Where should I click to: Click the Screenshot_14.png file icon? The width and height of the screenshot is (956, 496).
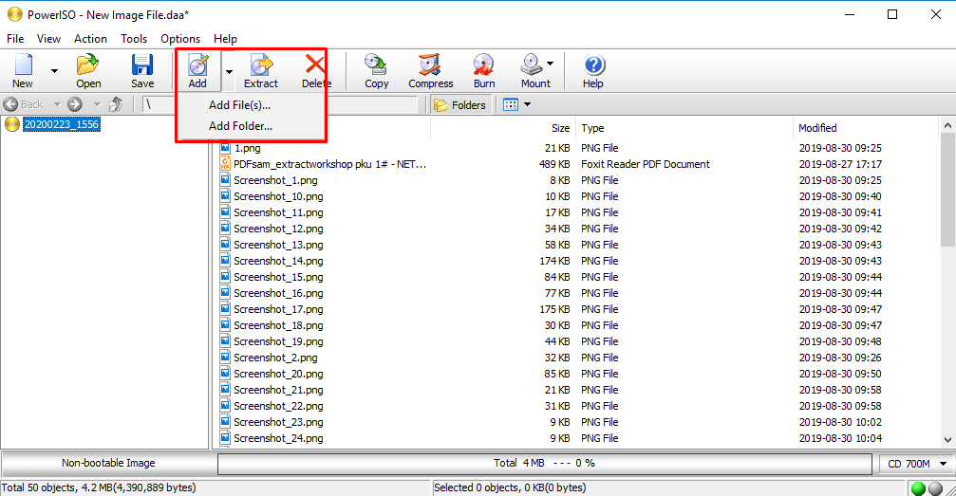(225, 261)
